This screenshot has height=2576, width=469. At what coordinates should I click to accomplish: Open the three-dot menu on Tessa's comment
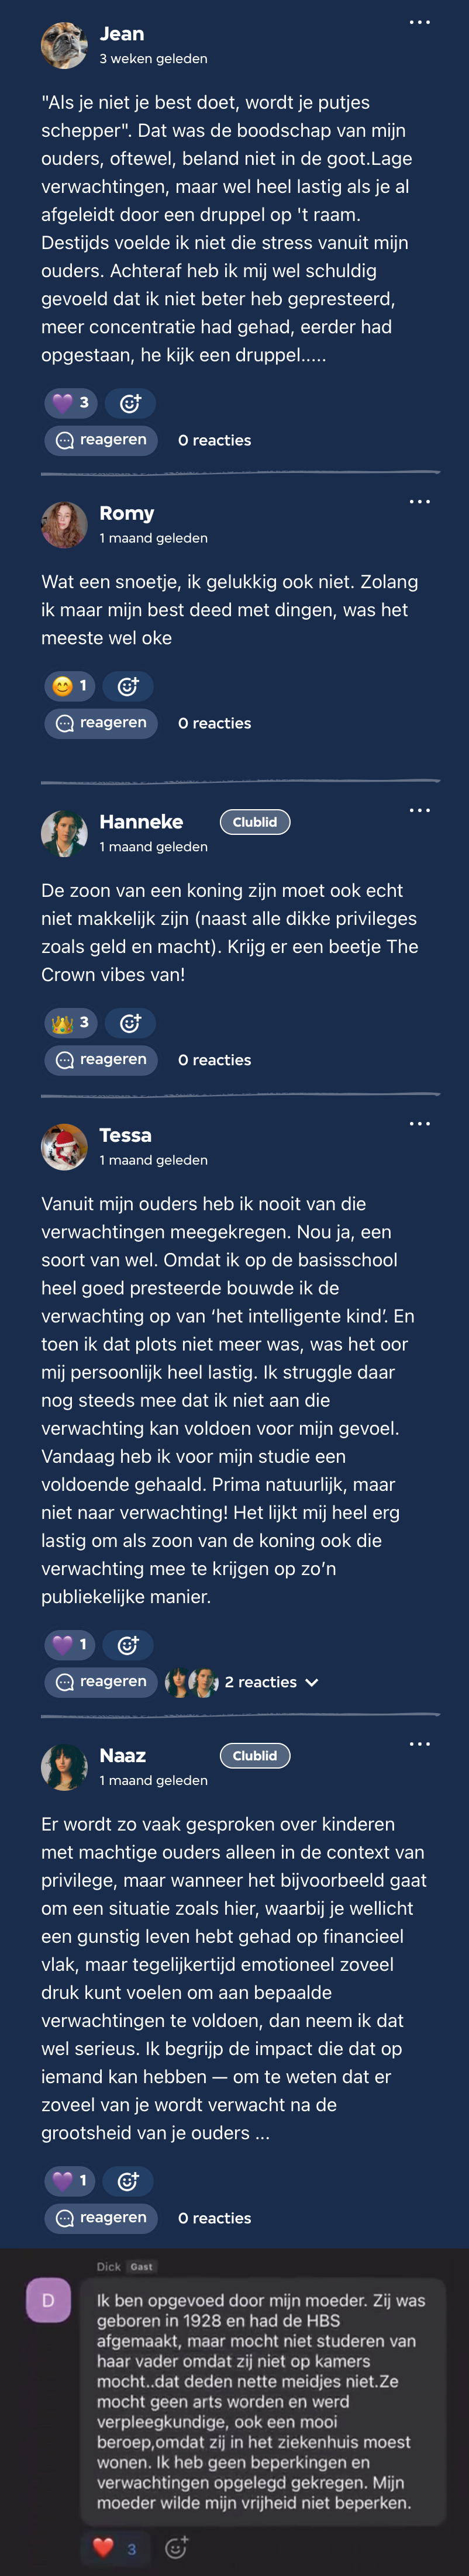click(419, 1124)
